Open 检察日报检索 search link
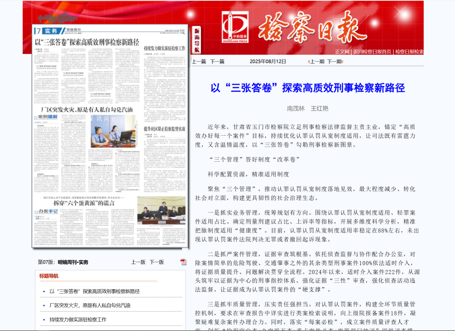Image resolution: width=455 pixels, height=331 pixels. tap(409, 52)
